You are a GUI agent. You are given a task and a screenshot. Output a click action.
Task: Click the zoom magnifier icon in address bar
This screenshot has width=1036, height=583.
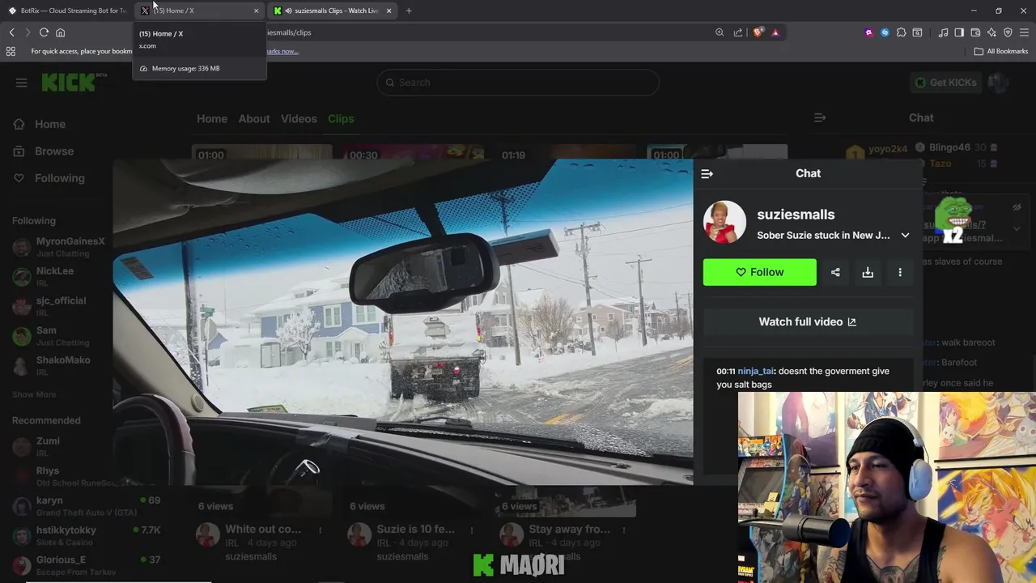[720, 32]
